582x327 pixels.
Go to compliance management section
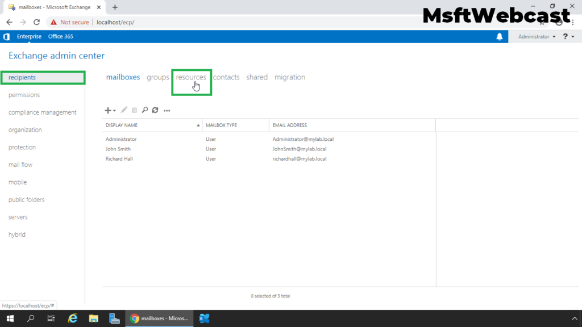click(x=42, y=112)
